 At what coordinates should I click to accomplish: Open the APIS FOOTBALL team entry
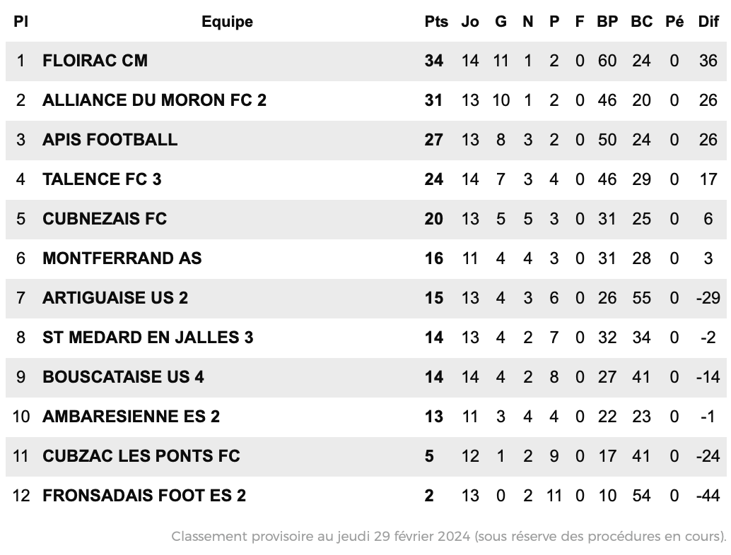click(x=110, y=140)
